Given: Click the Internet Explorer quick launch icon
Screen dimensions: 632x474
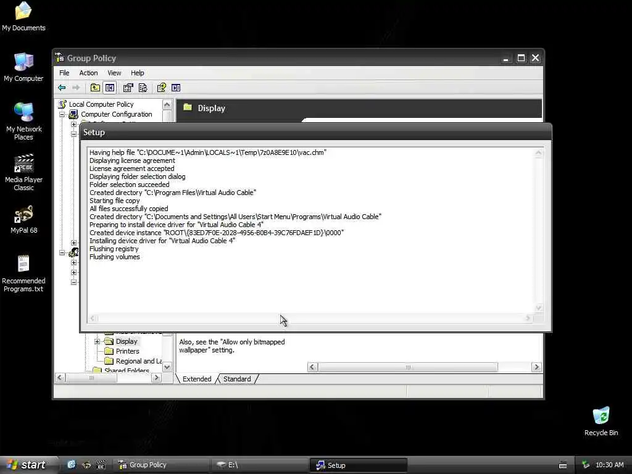Looking at the screenshot, I should [x=72, y=465].
